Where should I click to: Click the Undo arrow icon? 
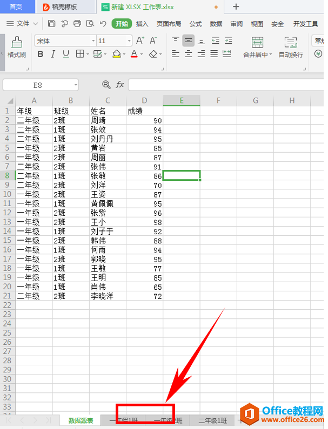coord(103,24)
